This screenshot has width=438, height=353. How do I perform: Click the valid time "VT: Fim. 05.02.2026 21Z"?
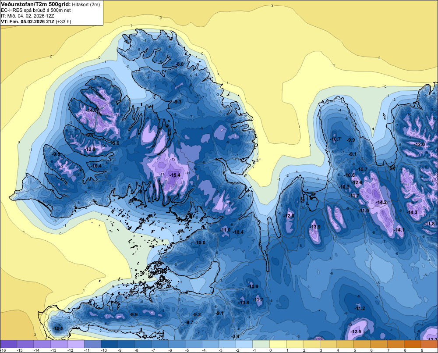pyautogui.click(x=28, y=21)
